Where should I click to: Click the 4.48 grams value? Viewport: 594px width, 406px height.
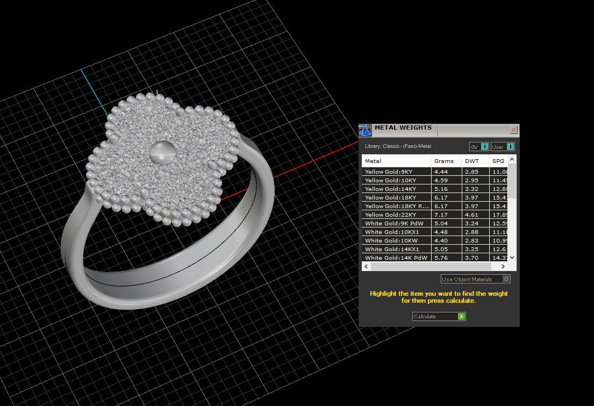441,232
